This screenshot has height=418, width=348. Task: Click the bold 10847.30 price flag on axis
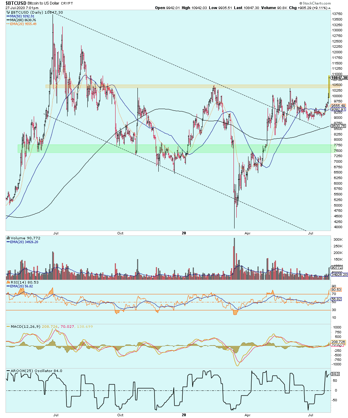pos(339,78)
